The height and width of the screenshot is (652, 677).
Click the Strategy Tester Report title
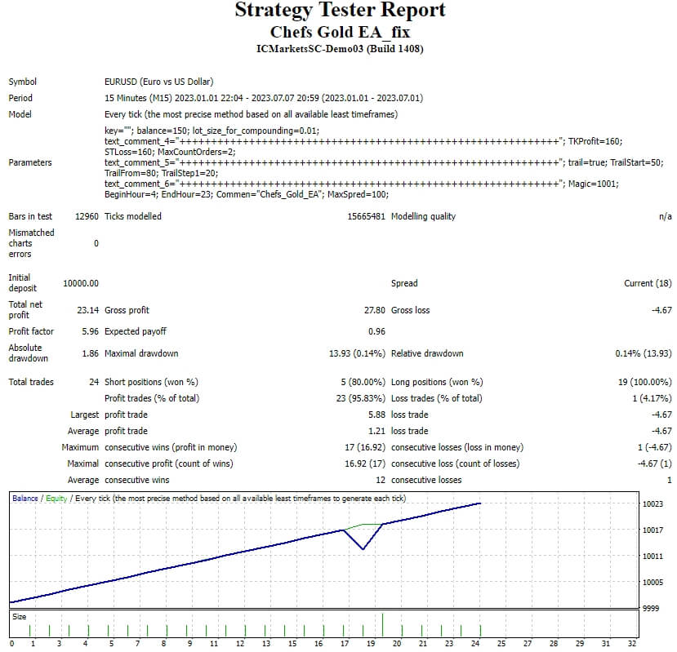tap(340, 11)
